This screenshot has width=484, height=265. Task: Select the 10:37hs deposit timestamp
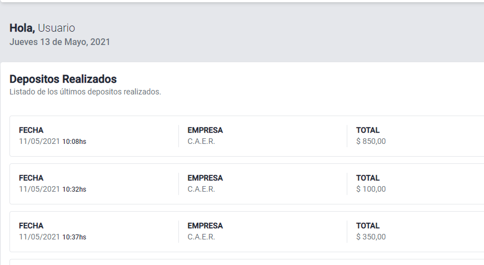click(74, 237)
